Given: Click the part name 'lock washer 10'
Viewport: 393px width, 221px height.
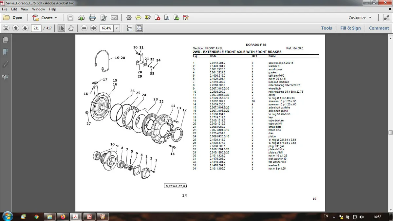Looking at the screenshot, I should pyautogui.click(x=277, y=159).
